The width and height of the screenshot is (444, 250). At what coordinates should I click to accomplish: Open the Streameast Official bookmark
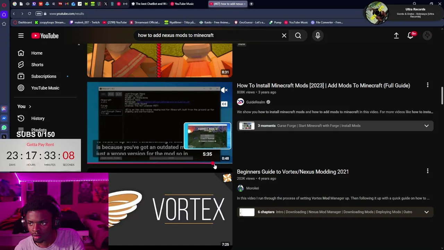tap(145, 23)
